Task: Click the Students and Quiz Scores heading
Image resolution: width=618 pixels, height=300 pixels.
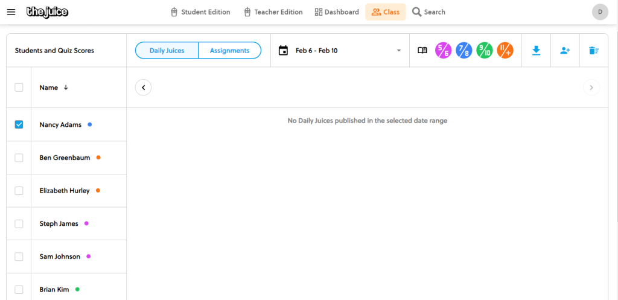Action: (54, 51)
